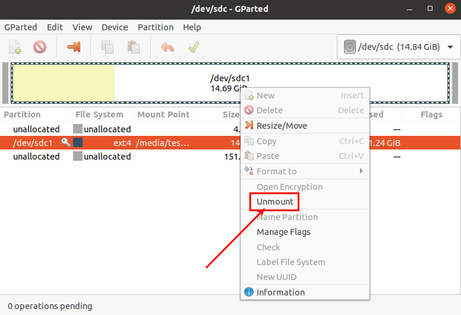Click New UUID in the context menu
The width and height of the screenshot is (461, 315).
point(305,277)
